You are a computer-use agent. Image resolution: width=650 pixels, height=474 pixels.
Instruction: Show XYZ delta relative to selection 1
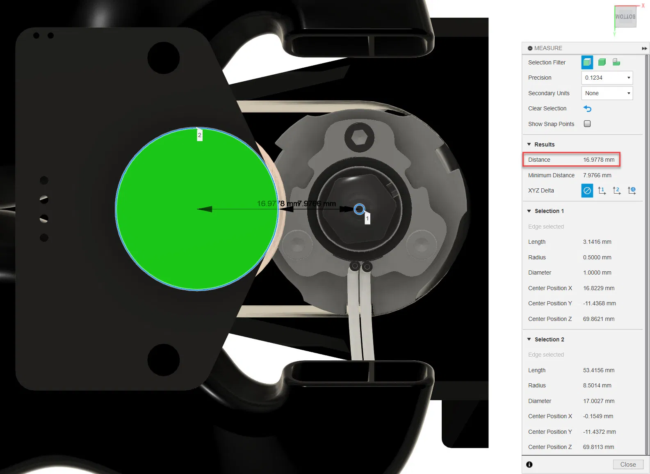[x=602, y=190]
